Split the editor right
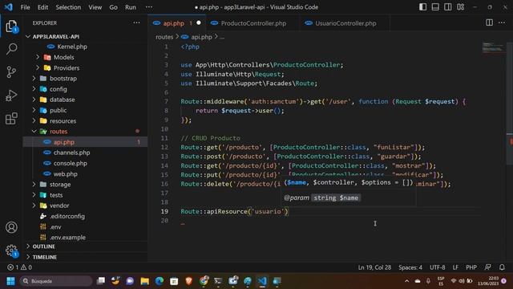This screenshot has height=289, width=513. pos(489,22)
